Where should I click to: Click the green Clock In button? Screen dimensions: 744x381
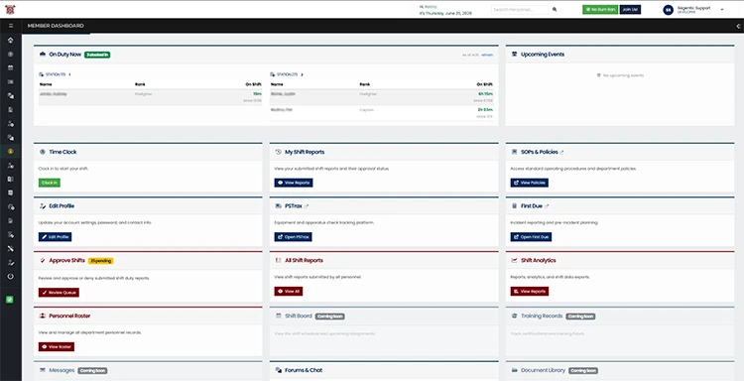point(50,183)
